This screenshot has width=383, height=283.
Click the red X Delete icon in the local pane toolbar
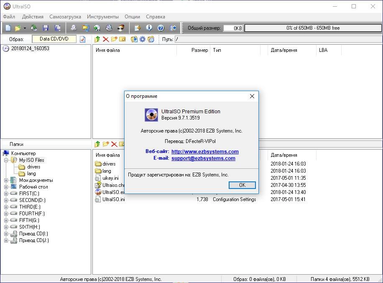click(x=114, y=144)
